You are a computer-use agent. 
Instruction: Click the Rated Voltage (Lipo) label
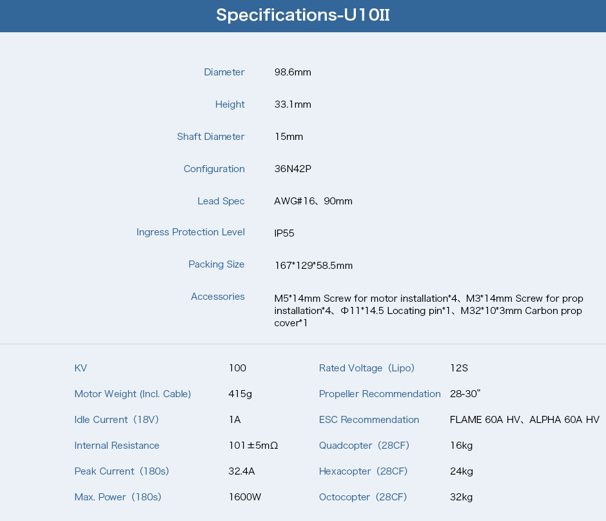click(366, 368)
